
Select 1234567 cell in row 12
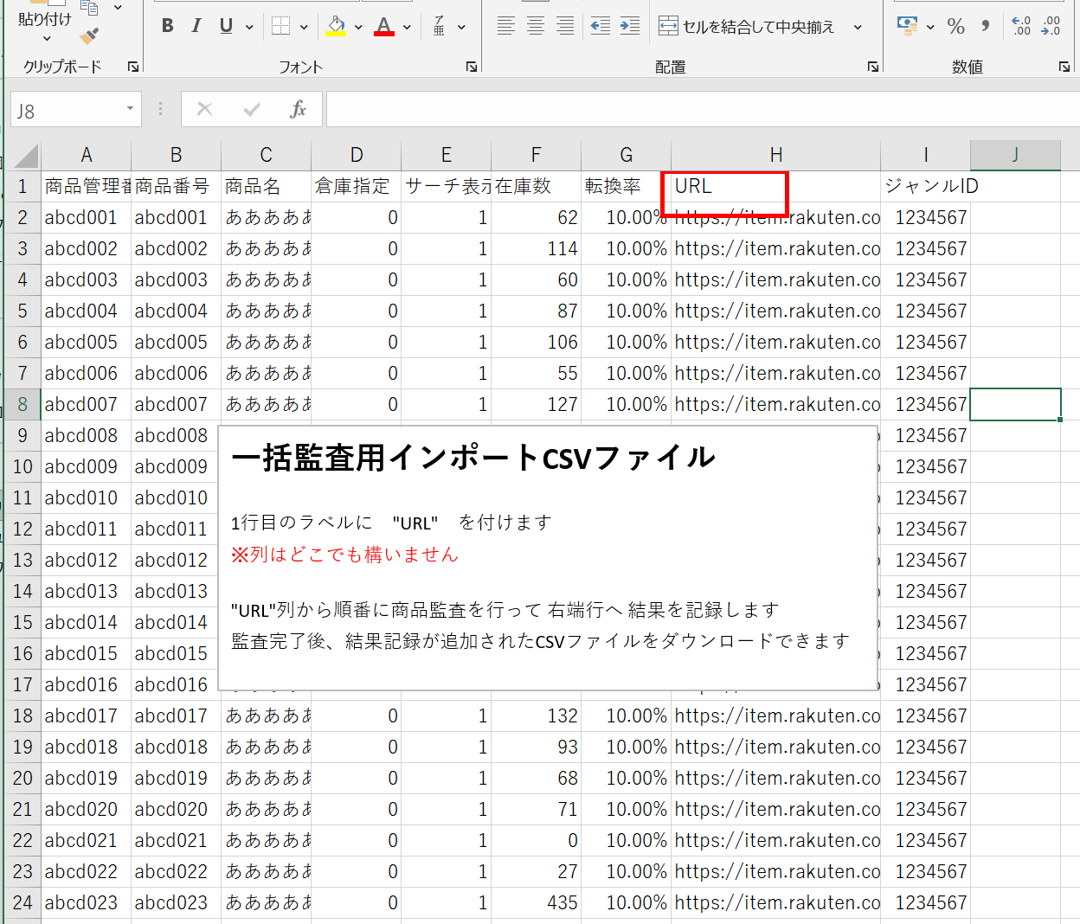(926, 529)
